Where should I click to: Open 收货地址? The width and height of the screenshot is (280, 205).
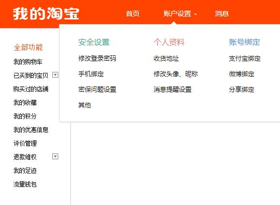point(166,58)
